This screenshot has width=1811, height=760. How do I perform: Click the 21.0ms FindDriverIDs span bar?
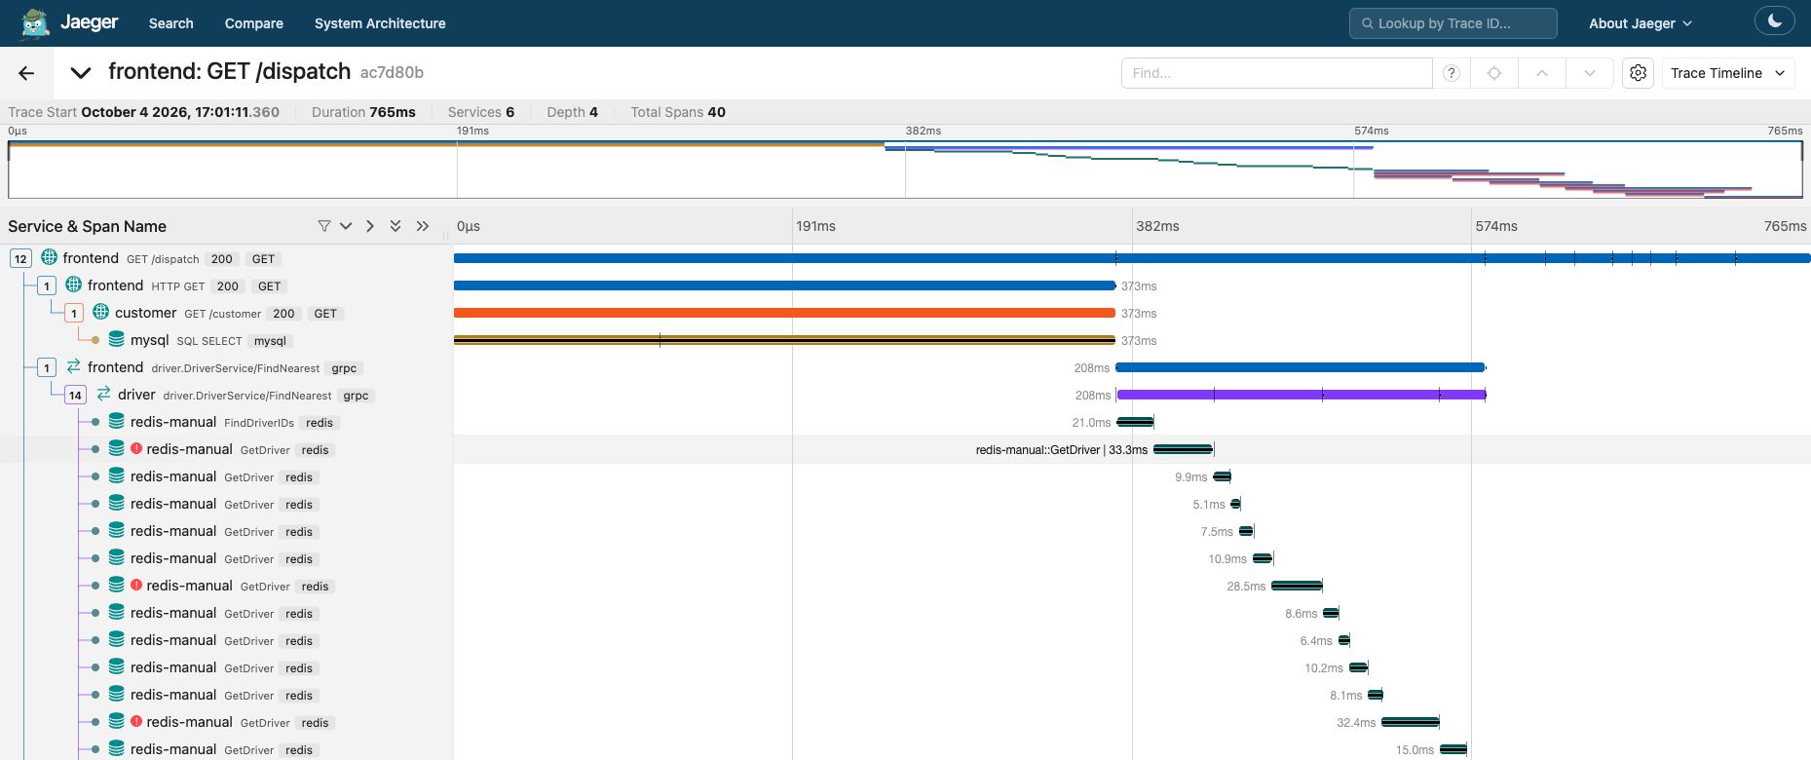point(1135,422)
